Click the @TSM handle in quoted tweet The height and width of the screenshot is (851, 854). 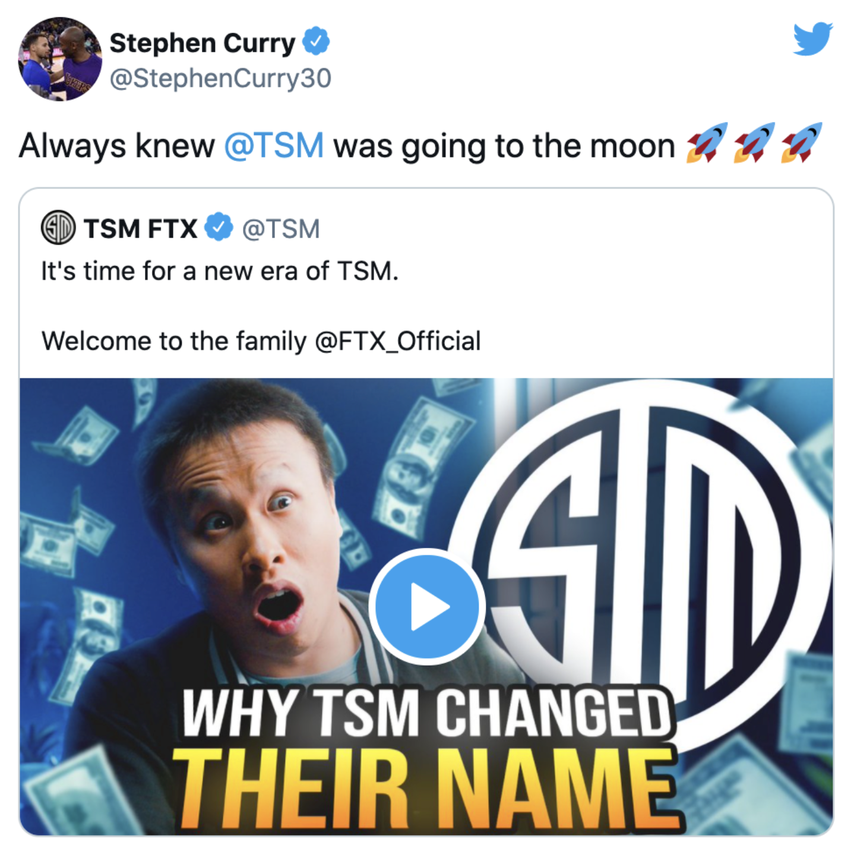[281, 229]
